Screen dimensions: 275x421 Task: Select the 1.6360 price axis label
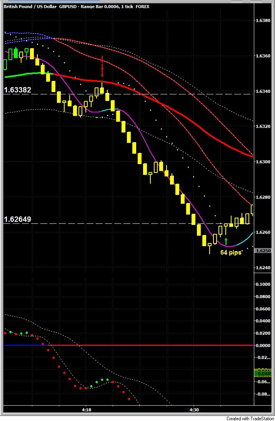point(263,56)
